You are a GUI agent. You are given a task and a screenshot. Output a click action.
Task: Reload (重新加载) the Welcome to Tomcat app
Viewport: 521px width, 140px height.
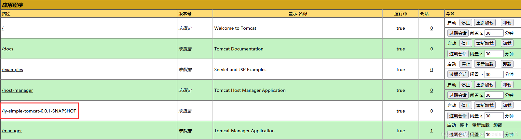click(x=485, y=23)
